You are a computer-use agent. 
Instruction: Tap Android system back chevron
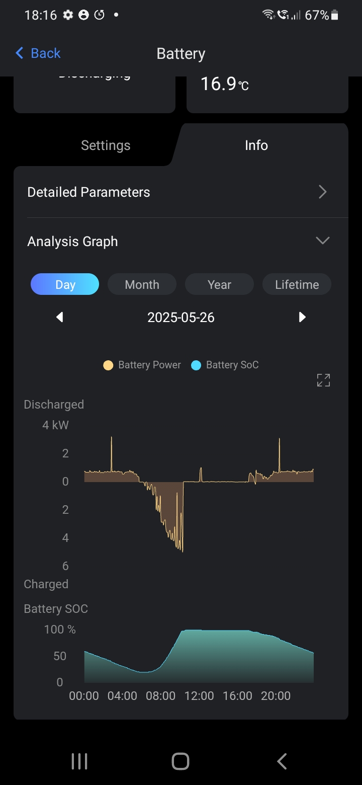[x=282, y=761]
